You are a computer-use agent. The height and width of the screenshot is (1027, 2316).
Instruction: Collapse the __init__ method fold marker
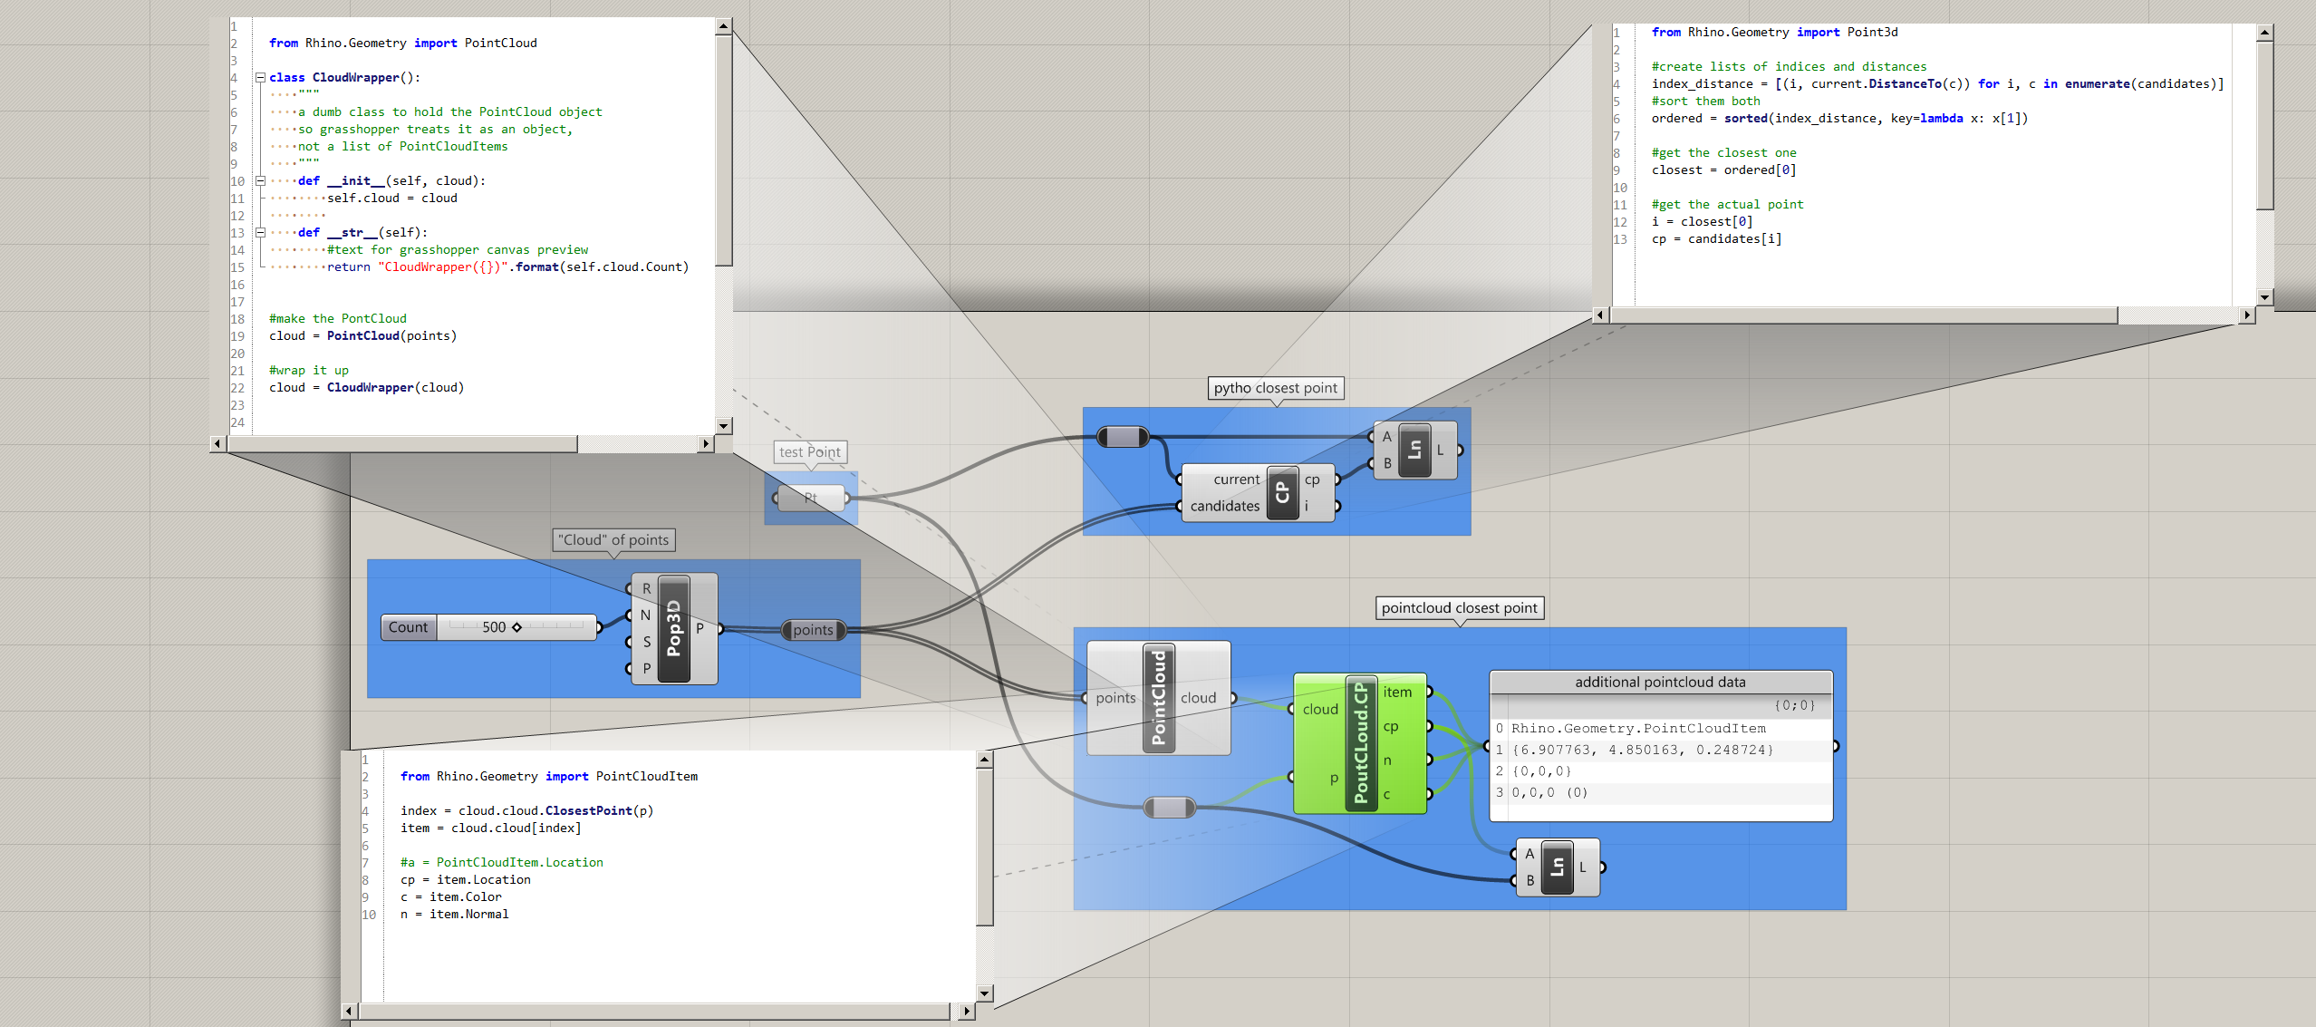(x=260, y=181)
